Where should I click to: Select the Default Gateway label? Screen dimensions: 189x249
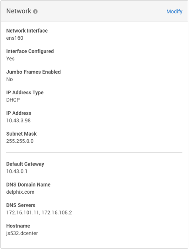point(25,164)
